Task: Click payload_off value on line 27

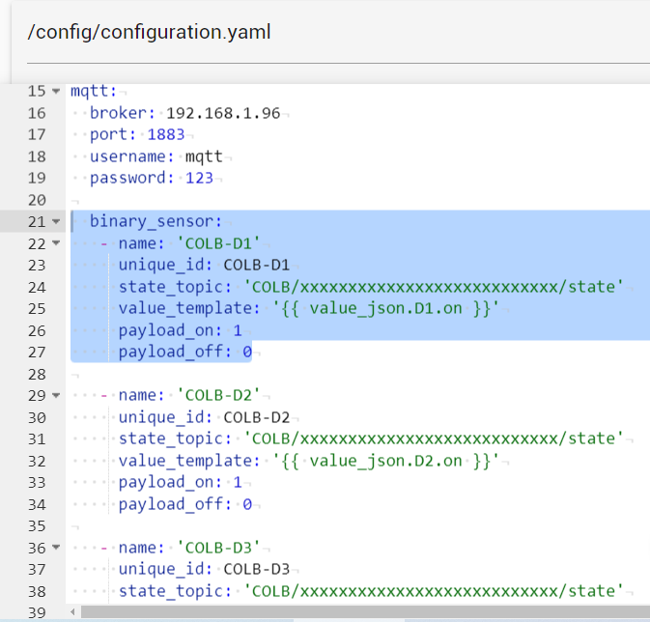Action: 246,352
